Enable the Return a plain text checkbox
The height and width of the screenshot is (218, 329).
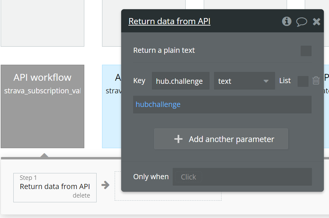point(306,51)
